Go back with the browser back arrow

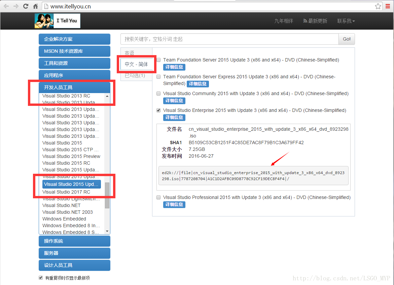(6, 6)
